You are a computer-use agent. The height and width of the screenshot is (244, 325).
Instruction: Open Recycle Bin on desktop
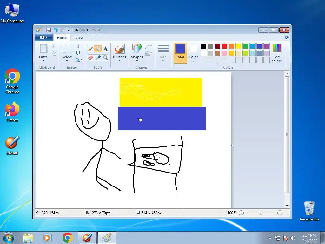point(309,211)
